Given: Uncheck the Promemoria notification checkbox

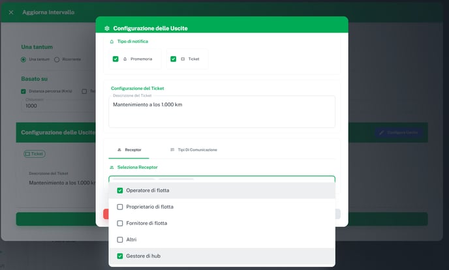Looking at the screenshot, I should (116, 59).
